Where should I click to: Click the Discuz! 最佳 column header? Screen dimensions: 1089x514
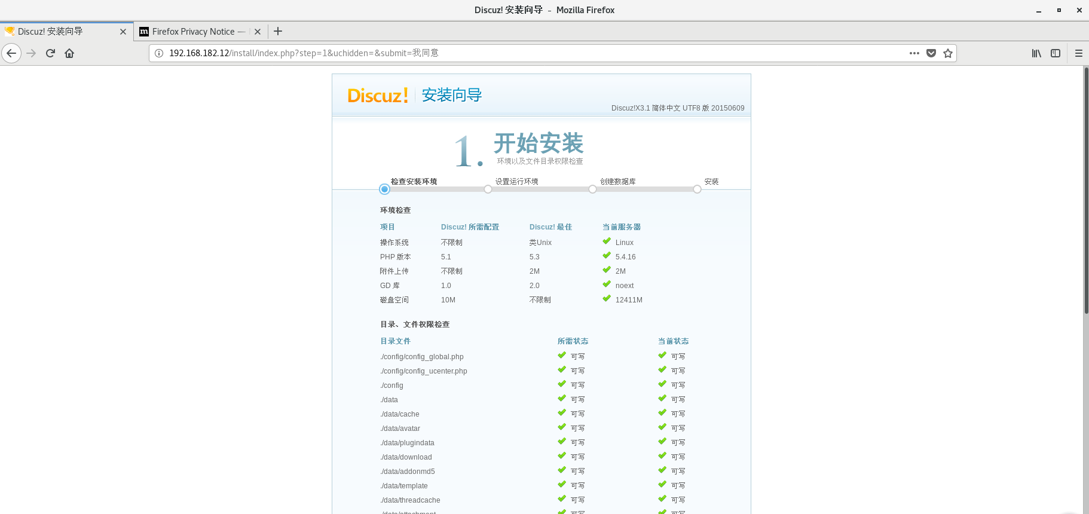click(550, 227)
